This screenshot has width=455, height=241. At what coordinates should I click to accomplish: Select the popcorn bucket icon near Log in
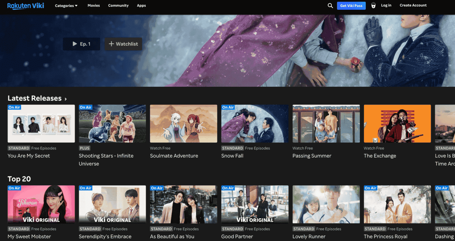click(x=373, y=5)
